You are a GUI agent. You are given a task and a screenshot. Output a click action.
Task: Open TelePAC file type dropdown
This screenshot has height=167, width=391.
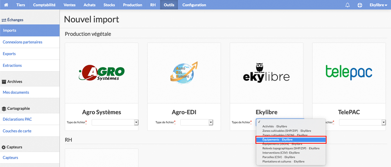click(x=363, y=122)
